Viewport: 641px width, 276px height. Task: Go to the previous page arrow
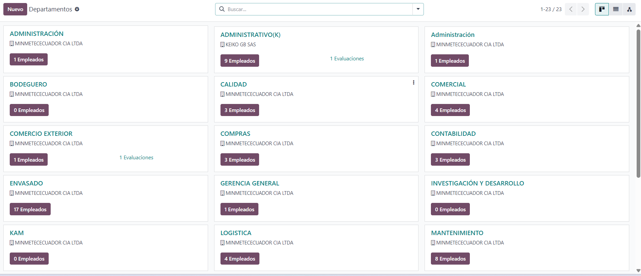point(571,9)
